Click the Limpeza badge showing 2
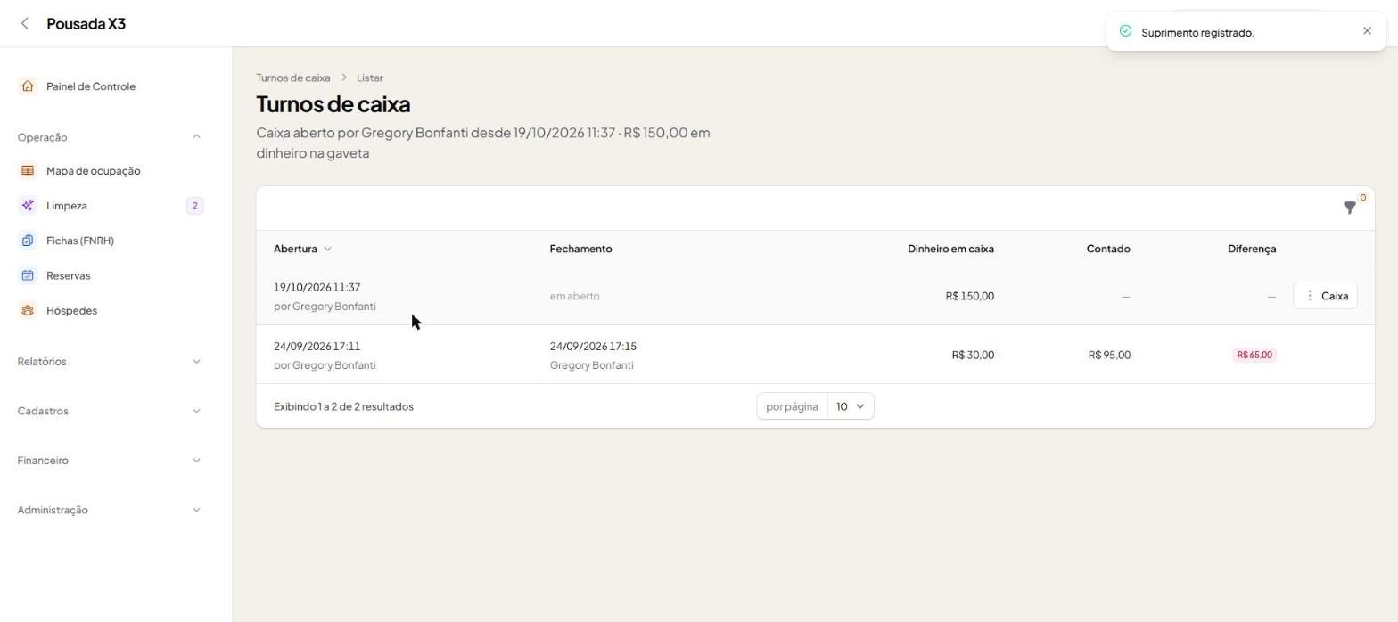Image resolution: width=1398 pixels, height=622 pixels. (x=194, y=206)
